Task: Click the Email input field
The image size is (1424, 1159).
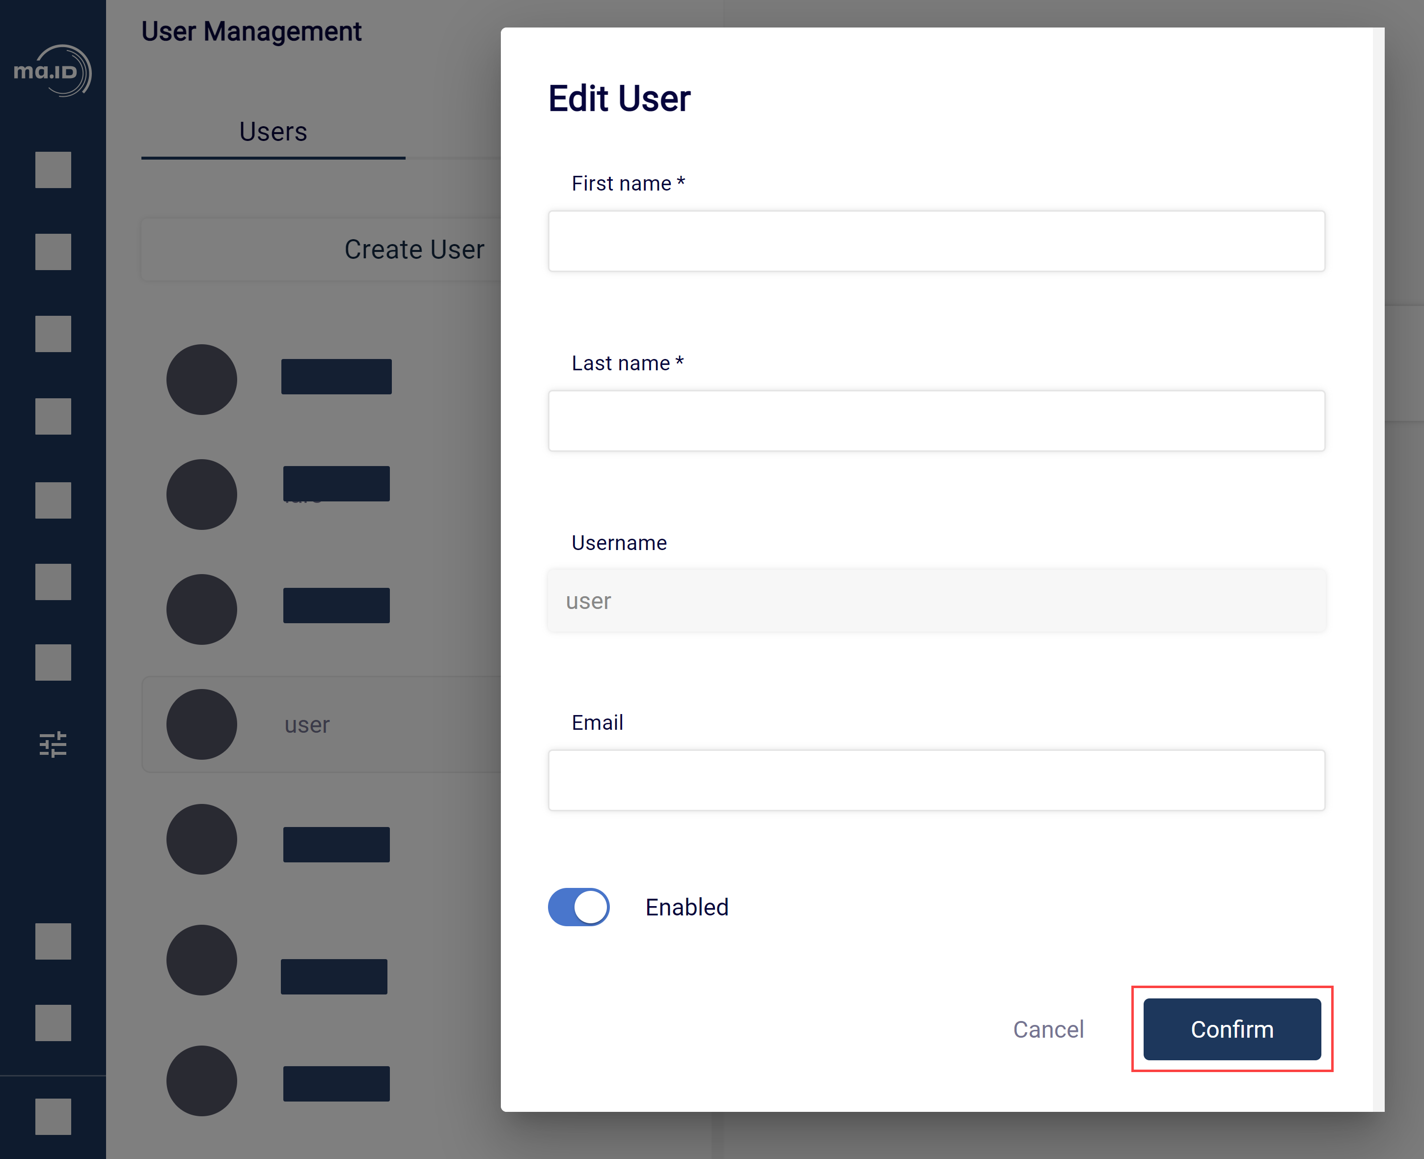Action: [937, 780]
